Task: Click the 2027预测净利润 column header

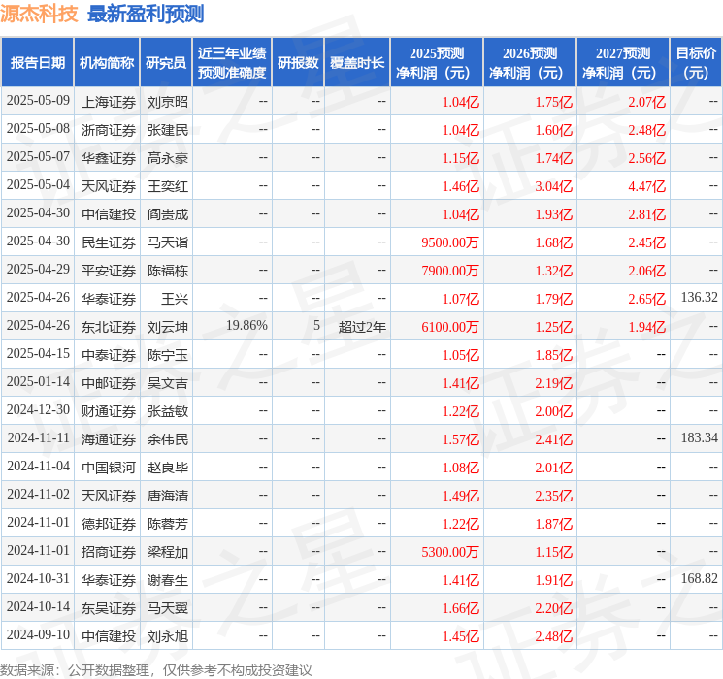Action: point(623,63)
